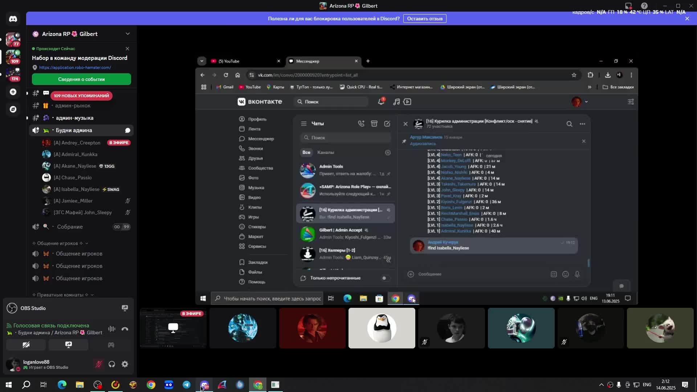
Task: Disconnect from voice with the hang-up icon
Action: coord(125,329)
